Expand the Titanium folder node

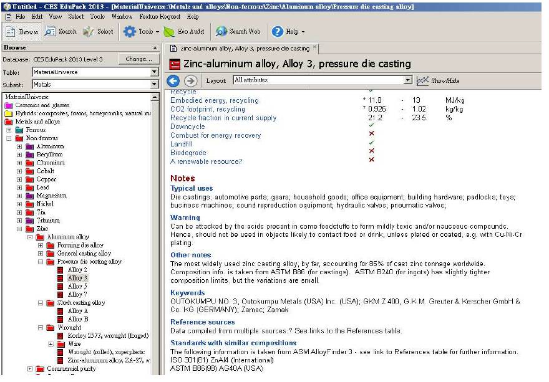19,221
